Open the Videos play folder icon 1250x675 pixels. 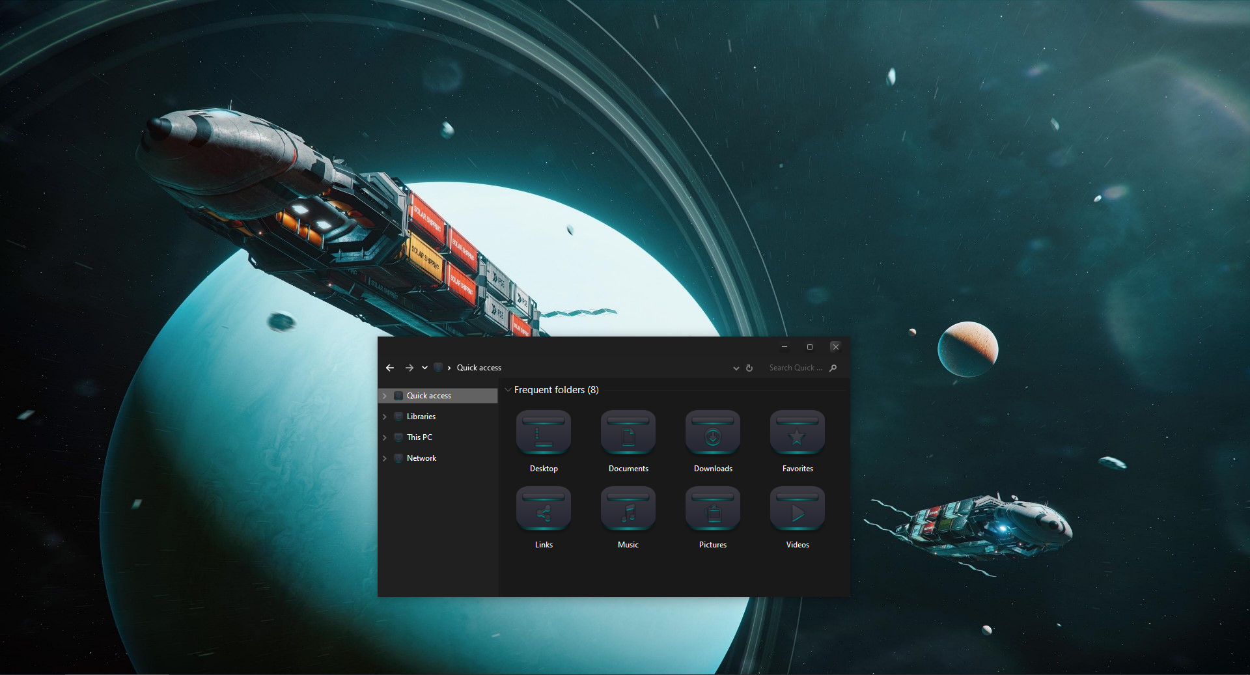(798, 508)
